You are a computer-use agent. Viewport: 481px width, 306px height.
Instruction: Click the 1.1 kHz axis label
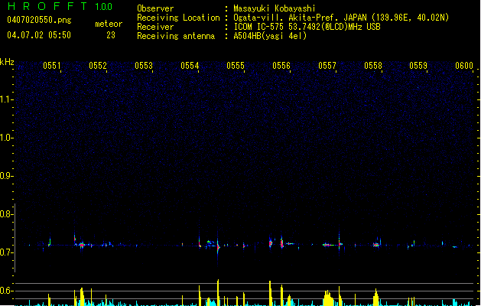(x=6, y=99)
